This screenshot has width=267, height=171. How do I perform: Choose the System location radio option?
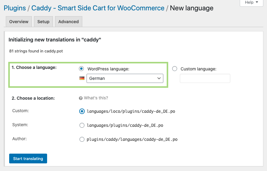pyautogui.click(x=82, y=125)
